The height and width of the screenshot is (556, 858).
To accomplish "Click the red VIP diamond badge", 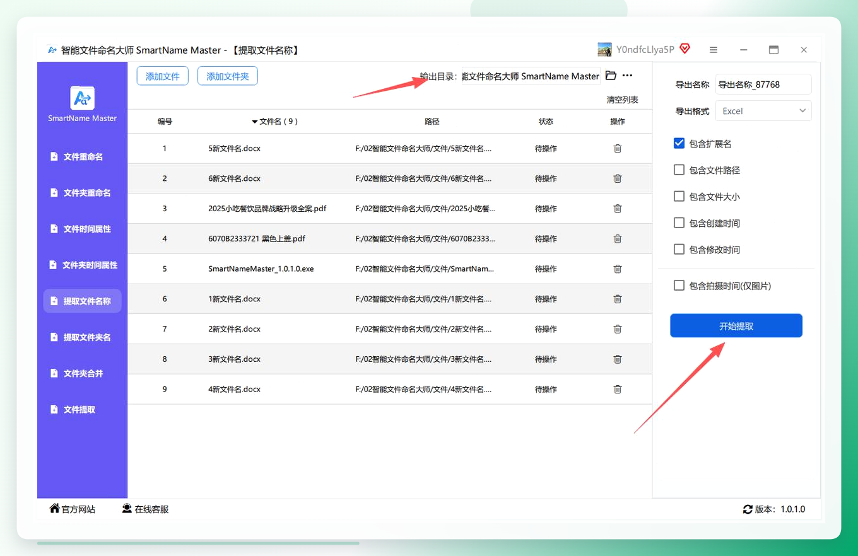I will point(685,49).
